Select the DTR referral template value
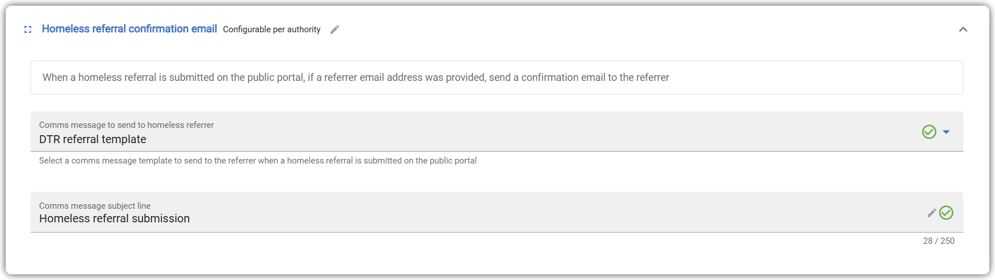The width and height of the screenshot is (995, 280). coord(92,139)
